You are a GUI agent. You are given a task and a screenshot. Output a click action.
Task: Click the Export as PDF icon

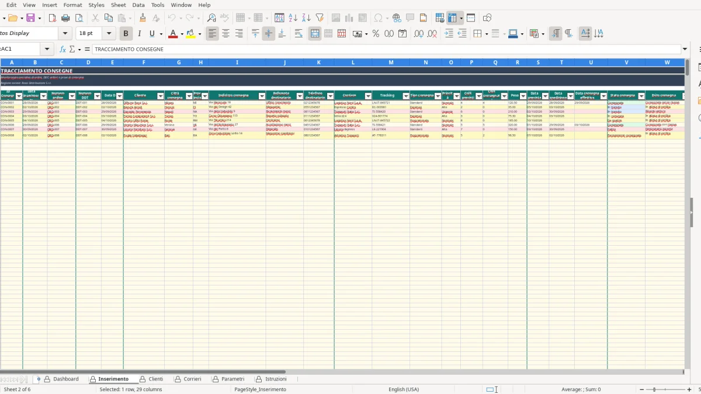51,18
